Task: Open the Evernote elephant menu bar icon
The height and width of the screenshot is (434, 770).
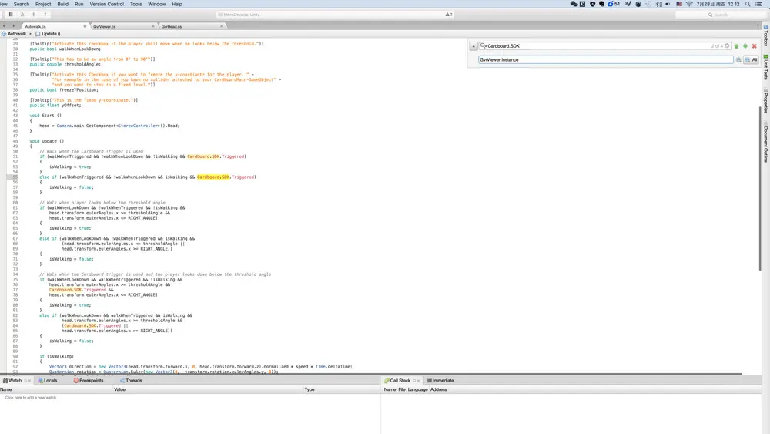Action: [x=601, y=4]
